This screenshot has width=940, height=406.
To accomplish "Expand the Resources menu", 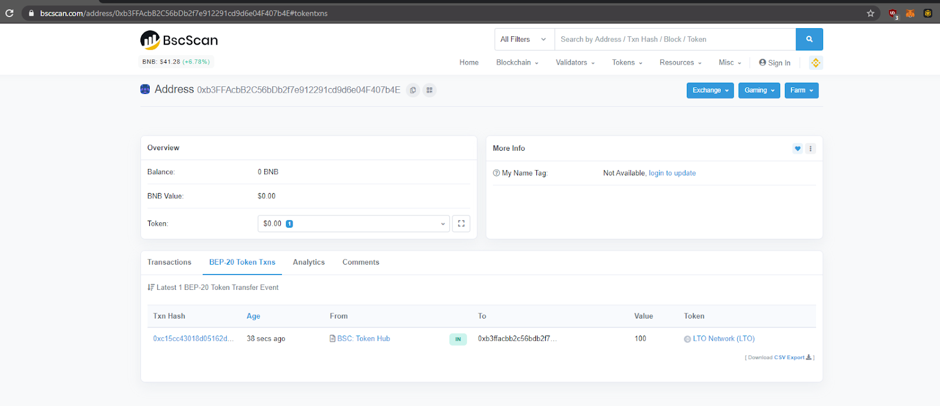I will pos(680,63).
